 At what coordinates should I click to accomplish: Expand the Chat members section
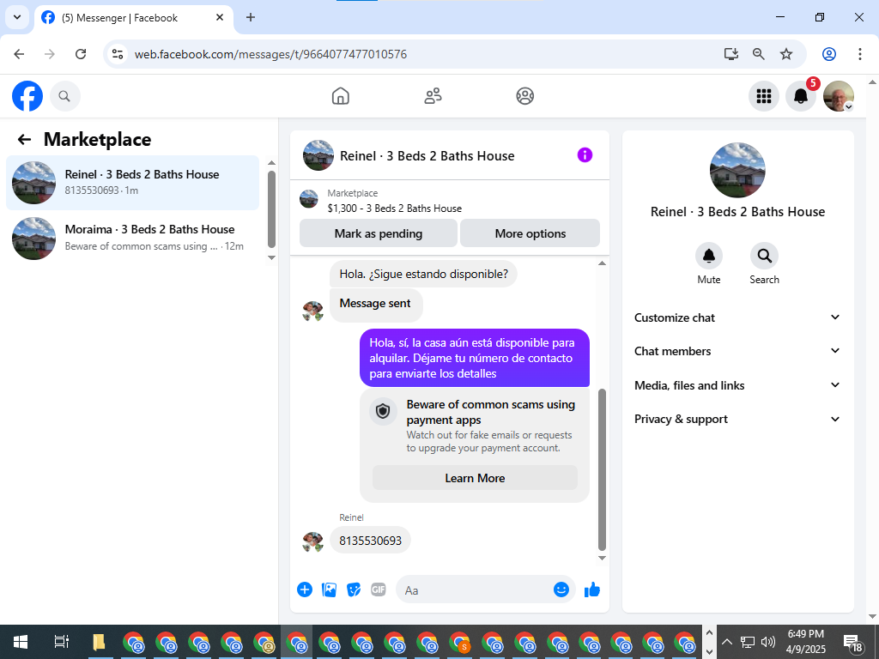pyautogui.click(x=737, y=351)
